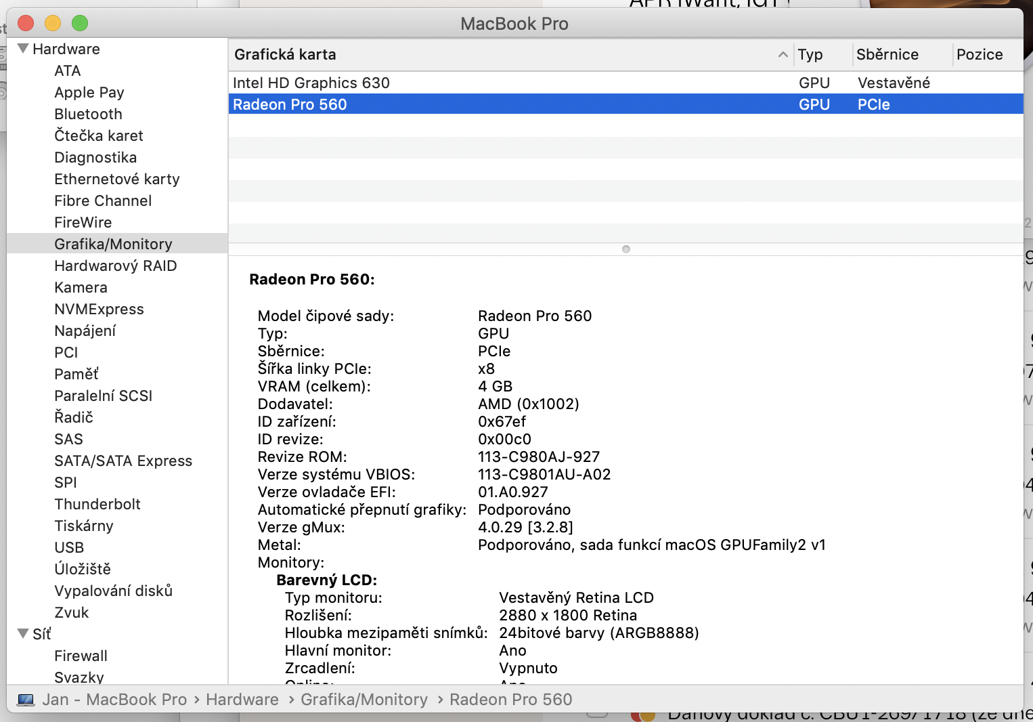Click the MacBook Pro computer icon in path bar

point(26,700)
